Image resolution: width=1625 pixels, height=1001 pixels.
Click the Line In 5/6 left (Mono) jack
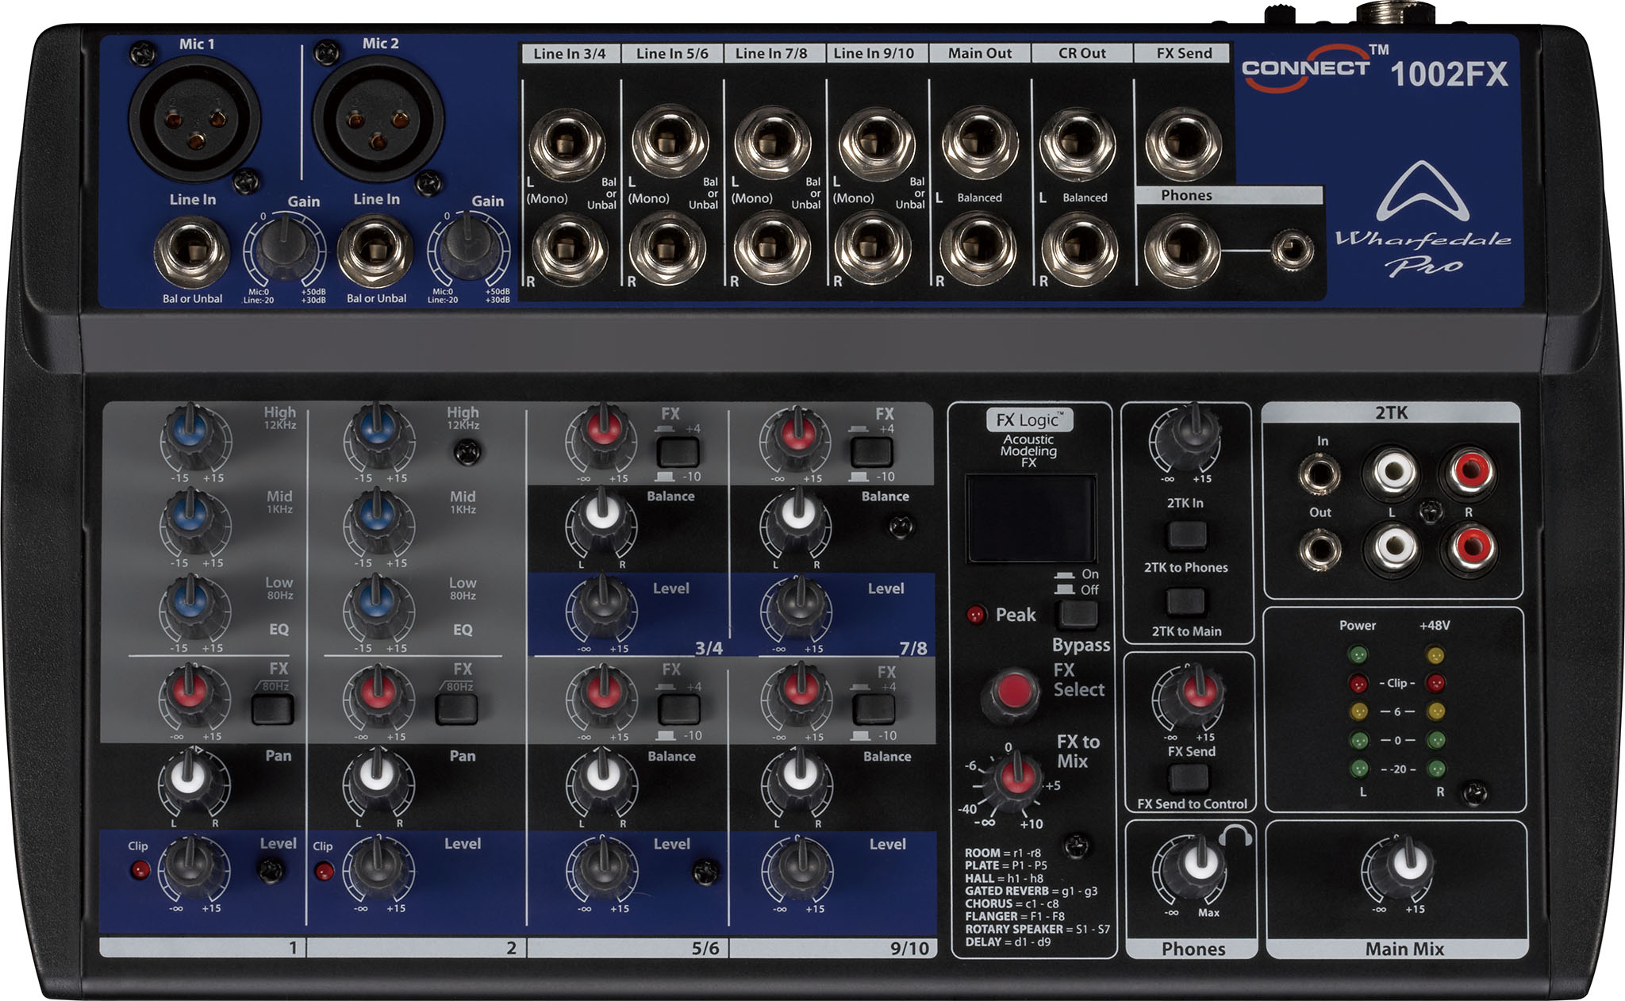pos(670,143)
